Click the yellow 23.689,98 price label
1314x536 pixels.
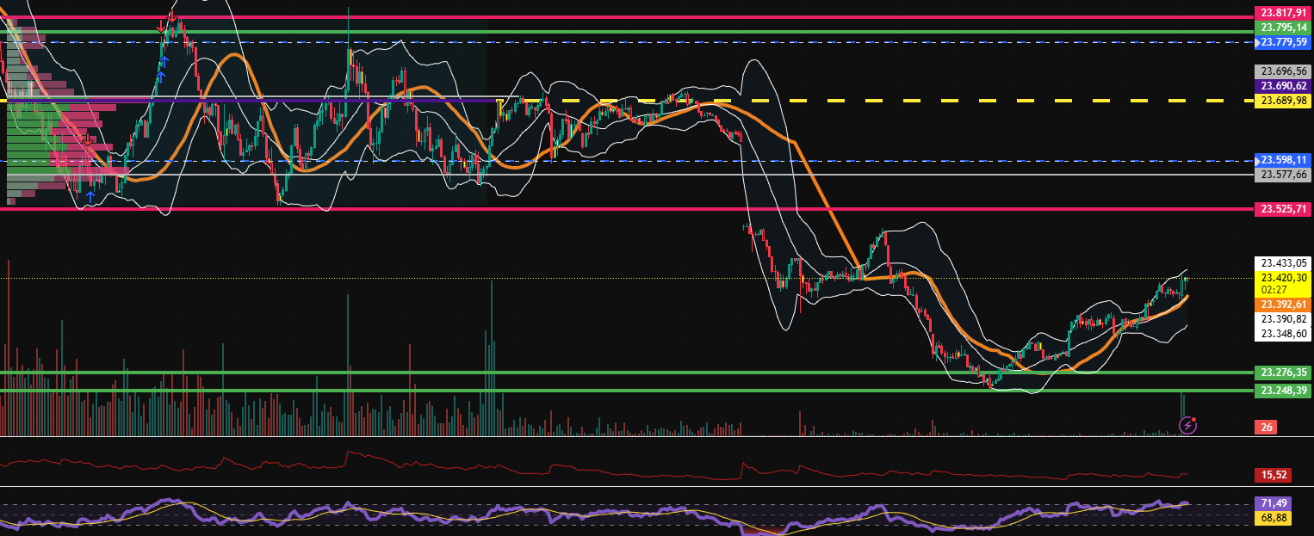1284,101
